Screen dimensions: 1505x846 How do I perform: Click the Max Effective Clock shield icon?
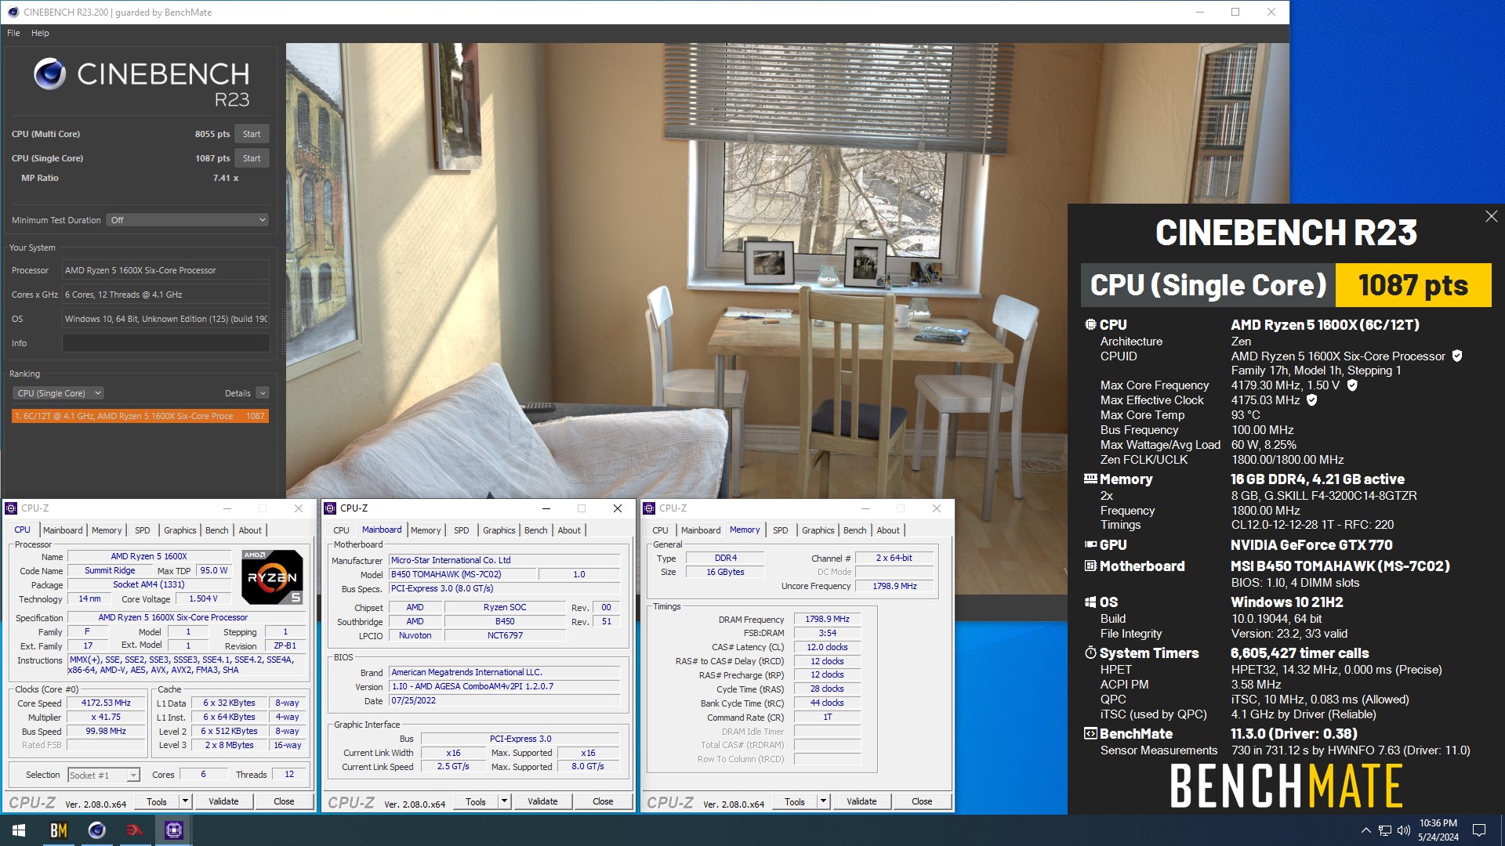click(1311, 400)
